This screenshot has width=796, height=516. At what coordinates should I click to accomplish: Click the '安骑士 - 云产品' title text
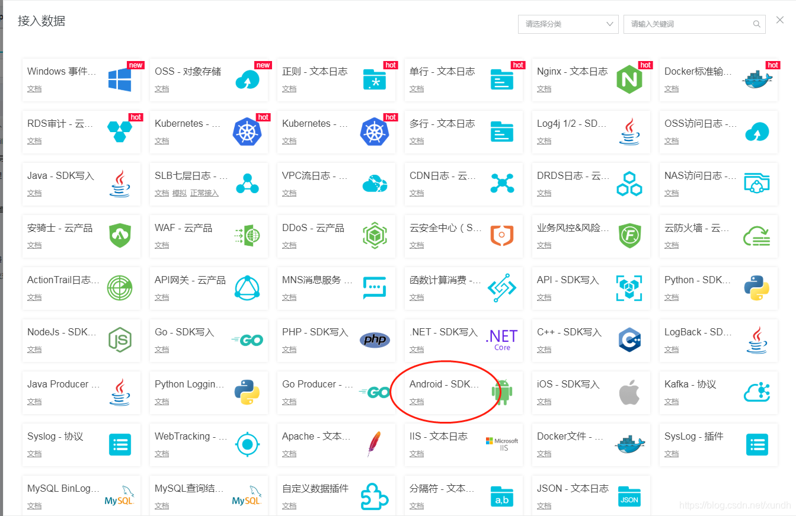coord(60,227)
